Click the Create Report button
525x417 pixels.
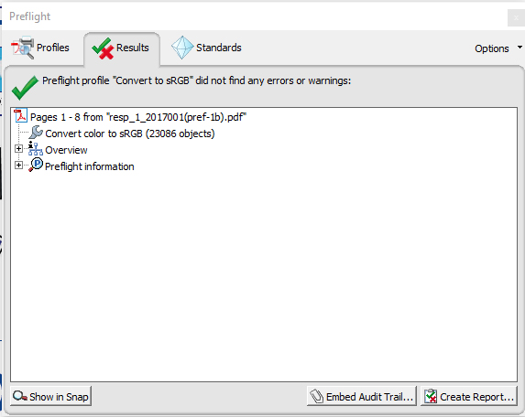coord(469,396)
